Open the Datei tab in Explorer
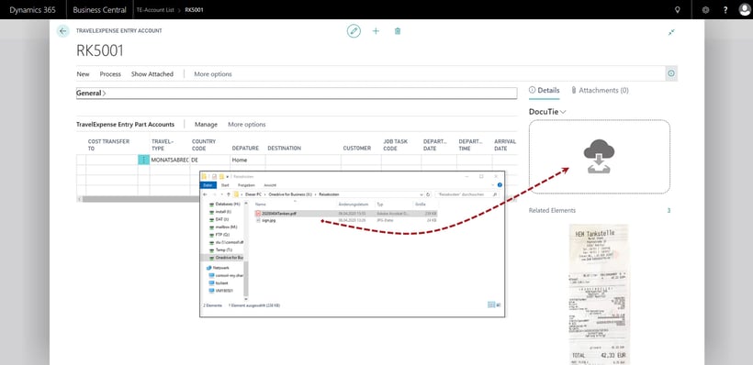 click(x=208, y=185)
